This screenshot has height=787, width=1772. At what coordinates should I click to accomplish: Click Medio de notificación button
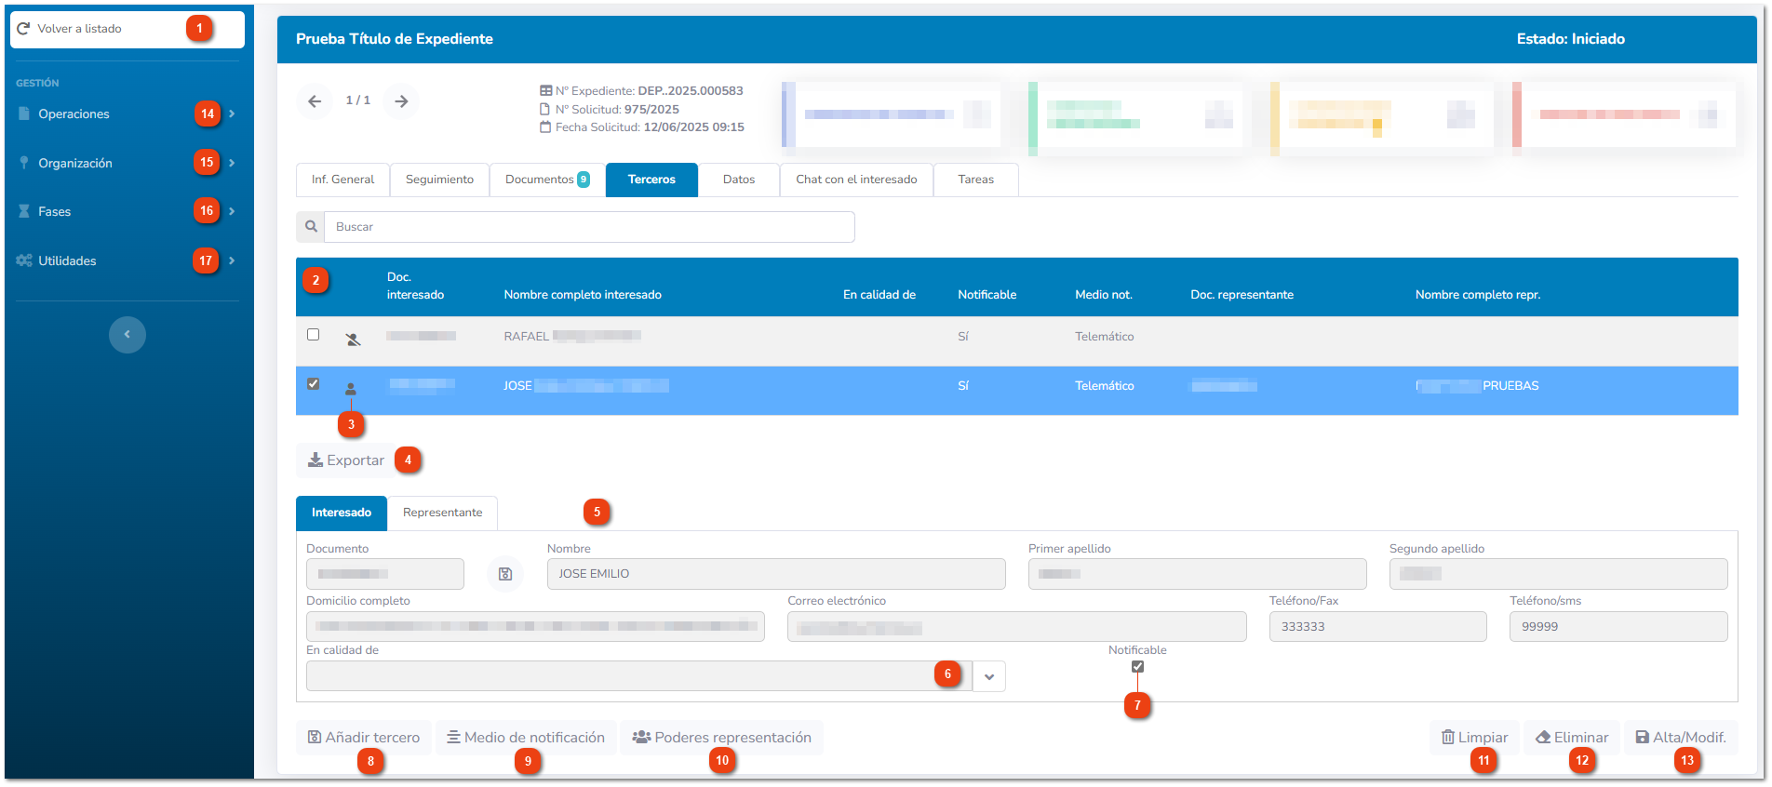(x=526, y=738)
